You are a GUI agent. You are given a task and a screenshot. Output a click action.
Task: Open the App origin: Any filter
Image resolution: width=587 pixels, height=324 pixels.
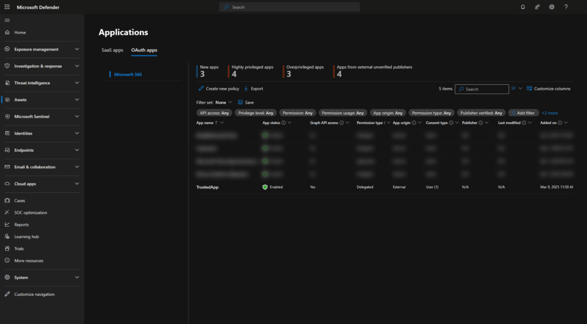388,113
